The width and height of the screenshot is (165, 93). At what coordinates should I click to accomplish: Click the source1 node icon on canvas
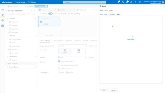tap(41, 22)
